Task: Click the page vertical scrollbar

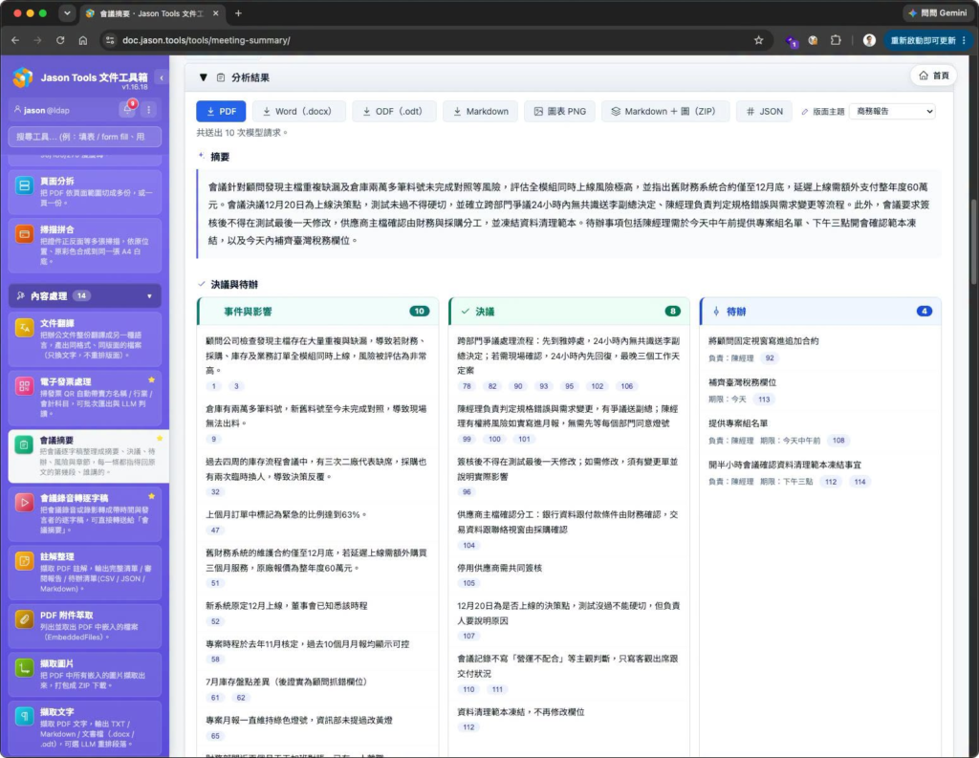Action: pyautogui.click(x=974, y=241)
